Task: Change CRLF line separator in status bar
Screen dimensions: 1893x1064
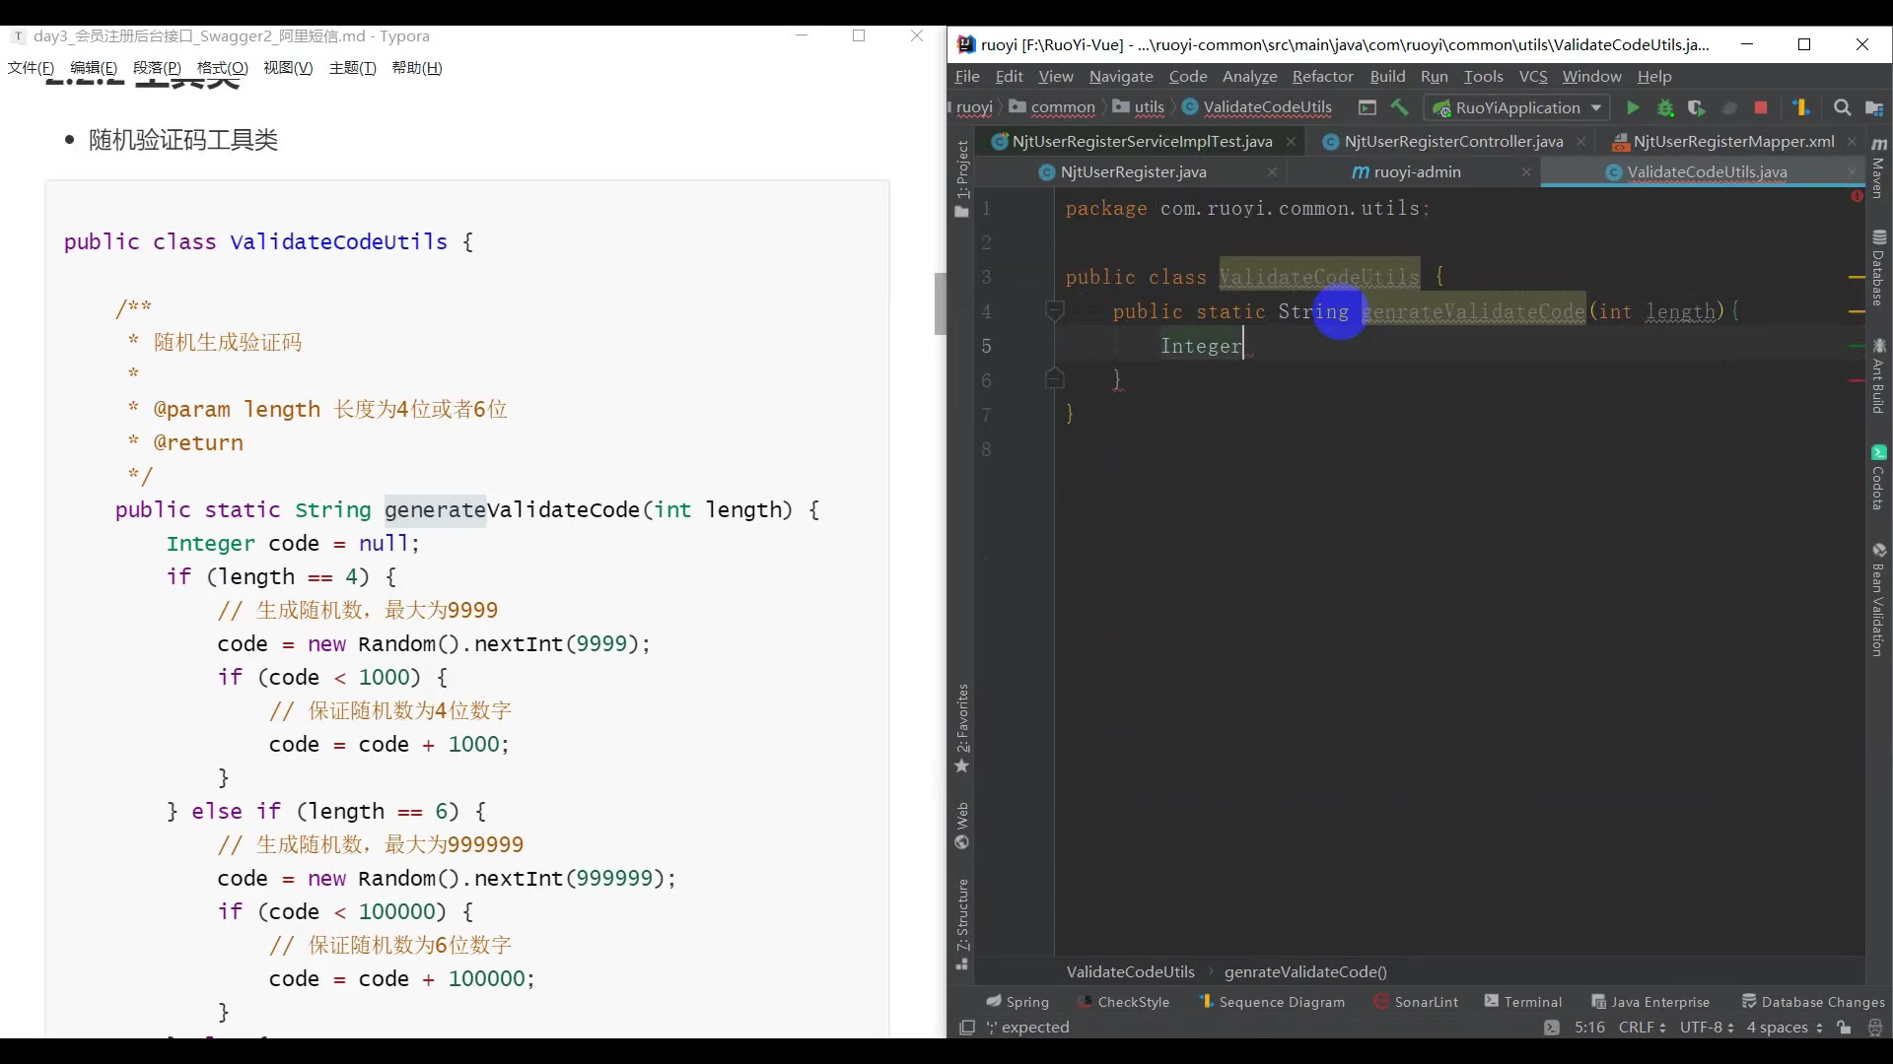Action: 1642,1028
